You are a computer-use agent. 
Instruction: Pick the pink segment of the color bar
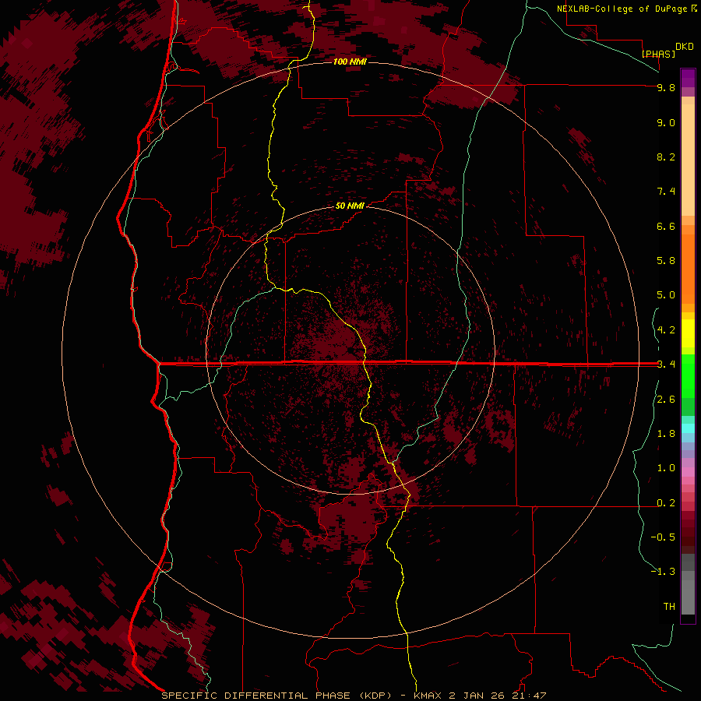coord(688,472)
